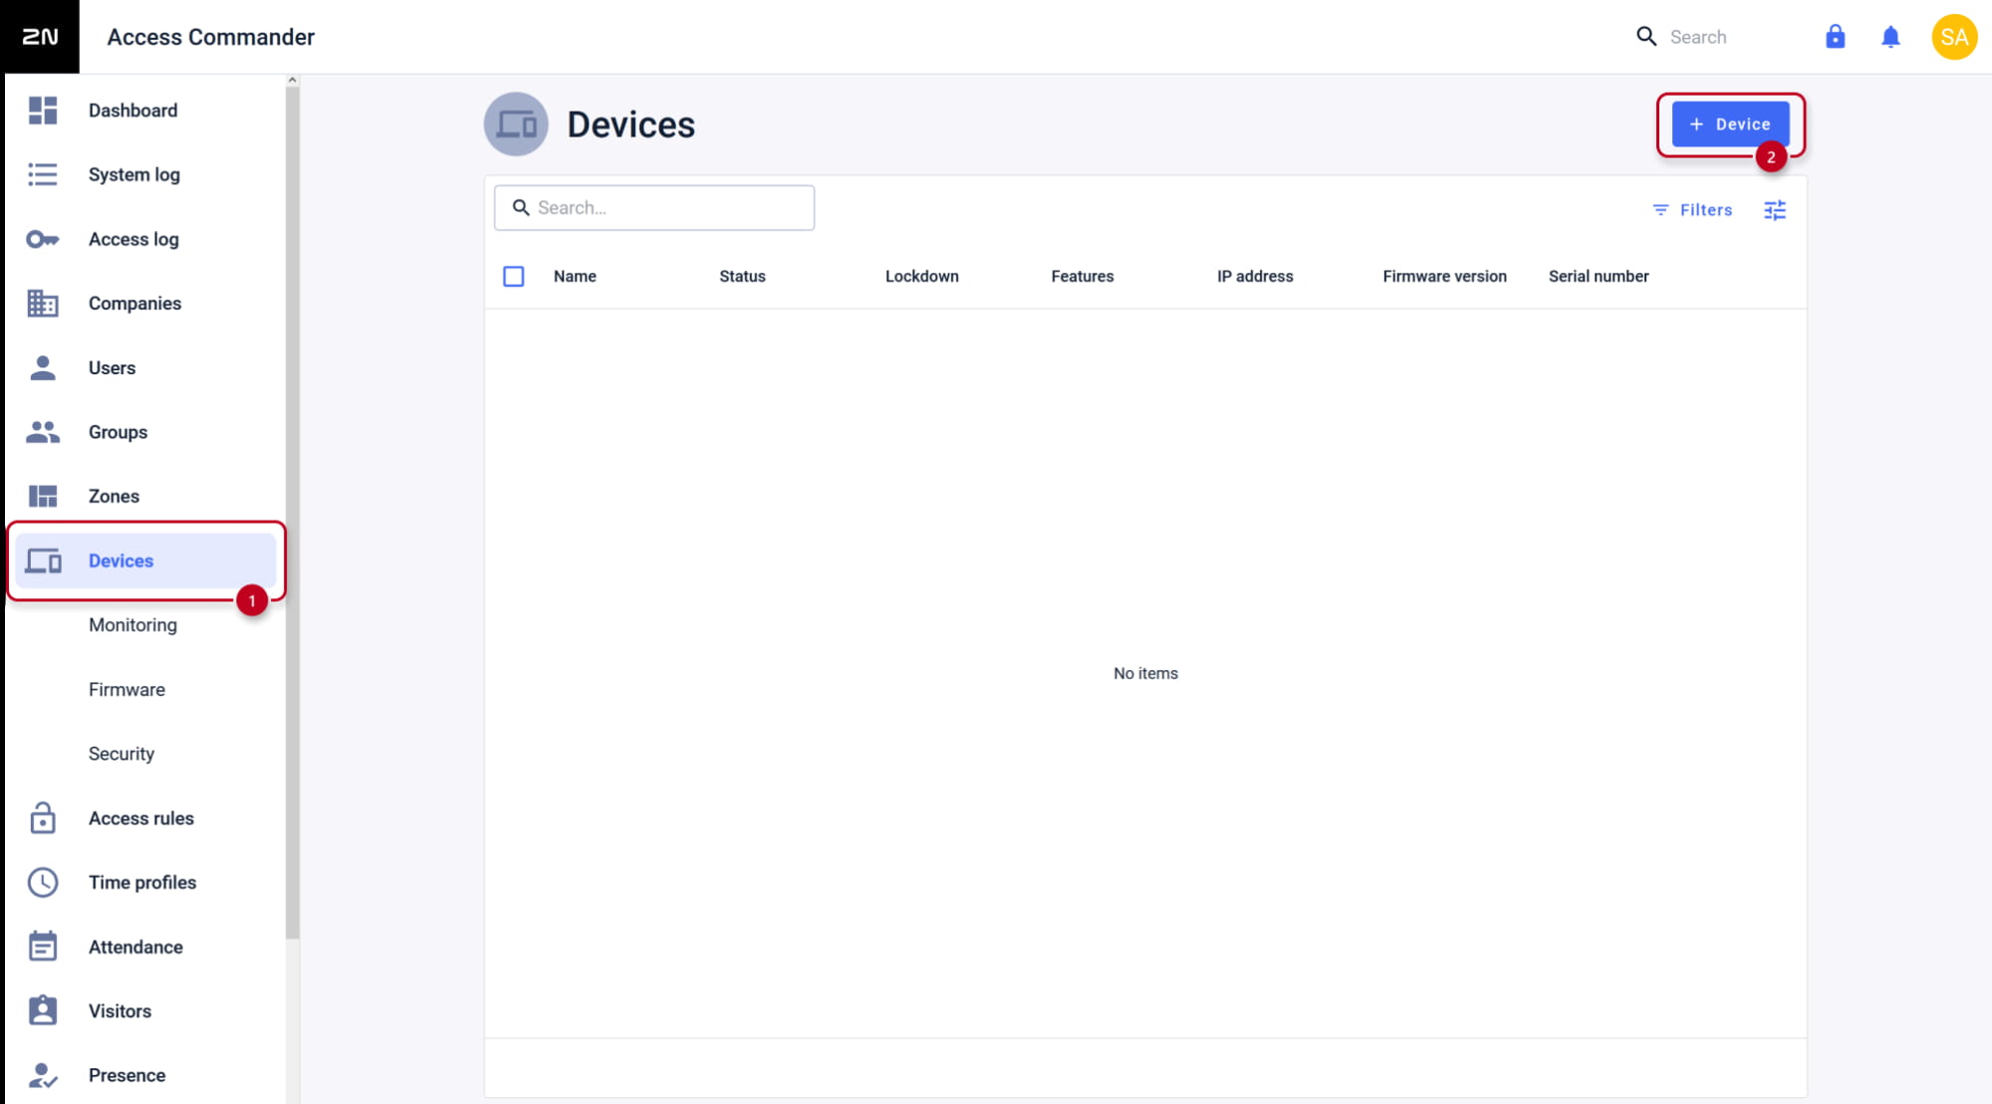Viewport: 1992px width, 1104px height.
Task: Sort by IP address column header
Action: [1255, 277]
